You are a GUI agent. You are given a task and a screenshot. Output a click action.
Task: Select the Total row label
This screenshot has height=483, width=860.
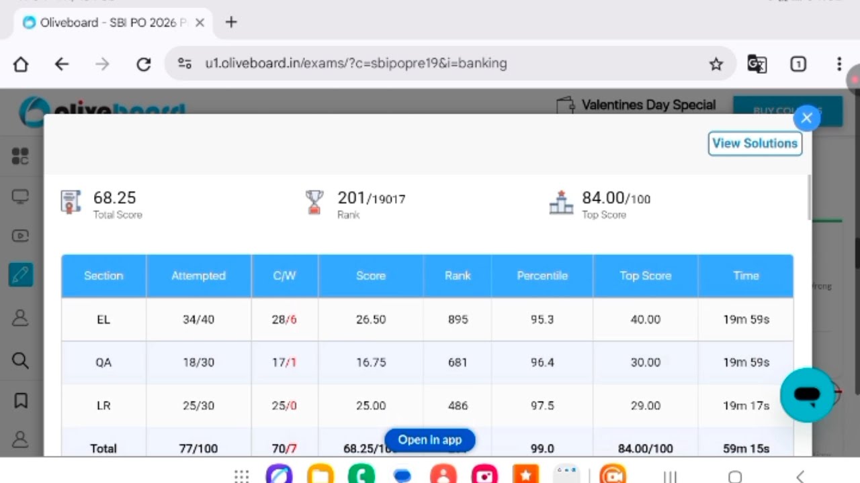point(103,448)
